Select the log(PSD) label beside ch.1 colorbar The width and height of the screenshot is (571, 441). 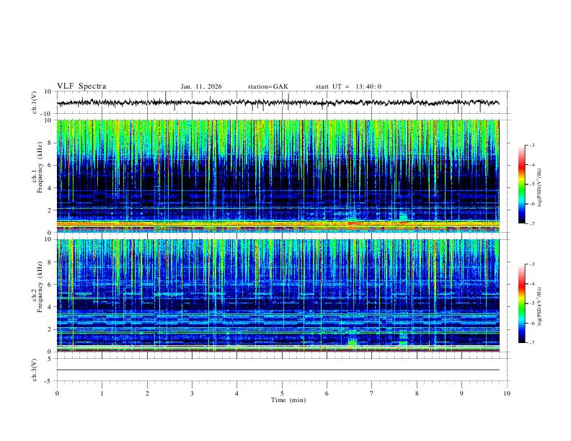coord(539,188)
